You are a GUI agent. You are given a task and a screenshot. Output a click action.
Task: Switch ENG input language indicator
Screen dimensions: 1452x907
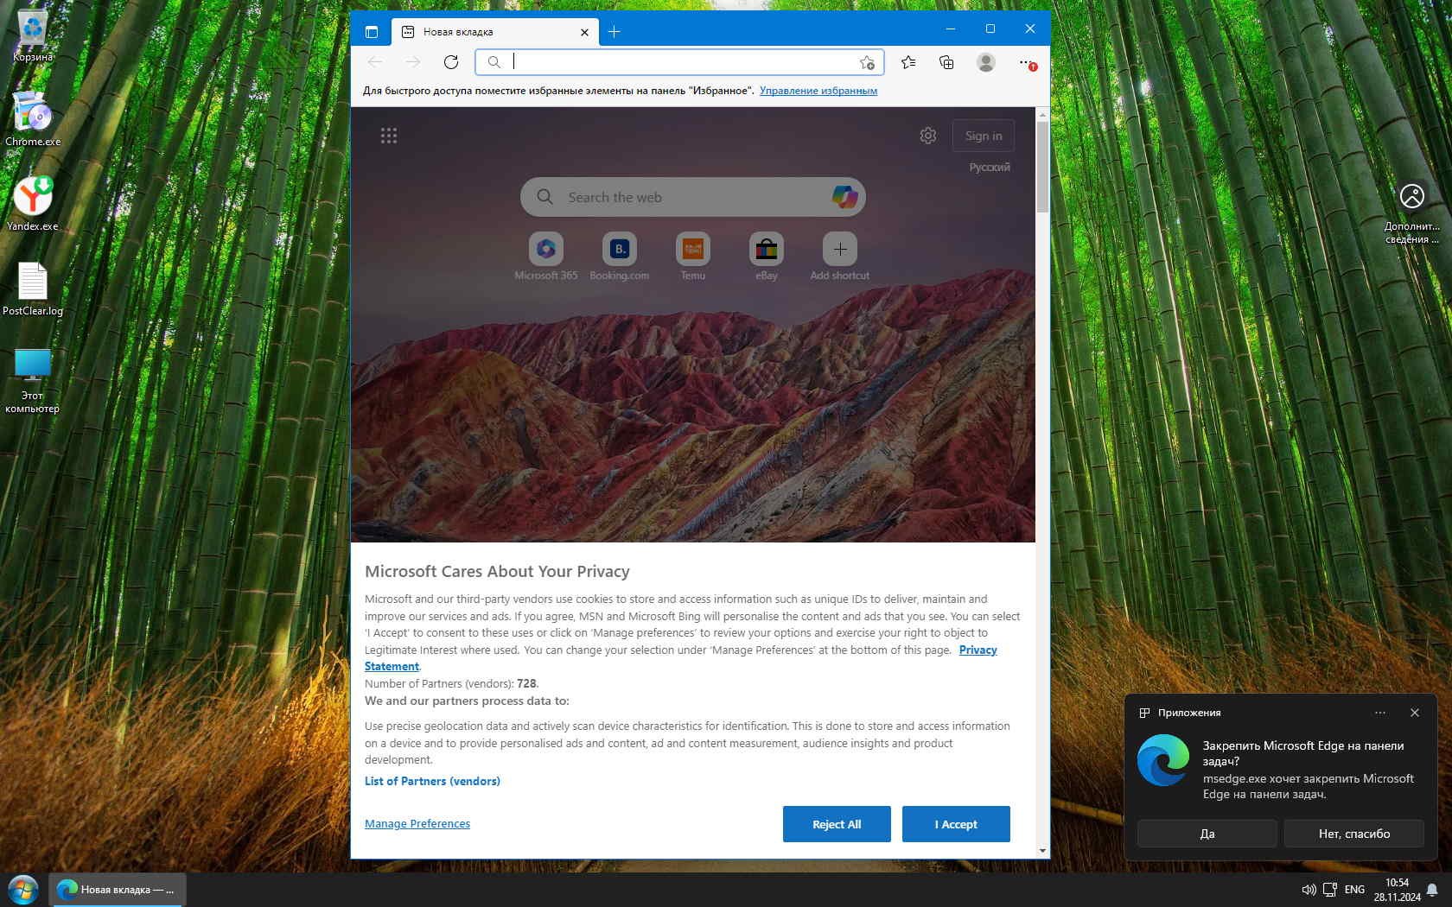1354,890
